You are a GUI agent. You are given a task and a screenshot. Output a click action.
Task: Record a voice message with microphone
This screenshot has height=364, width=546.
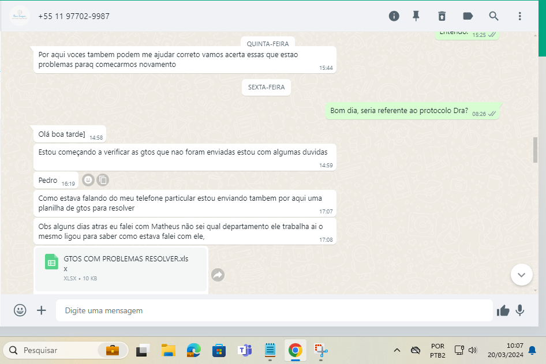(520, 310)
